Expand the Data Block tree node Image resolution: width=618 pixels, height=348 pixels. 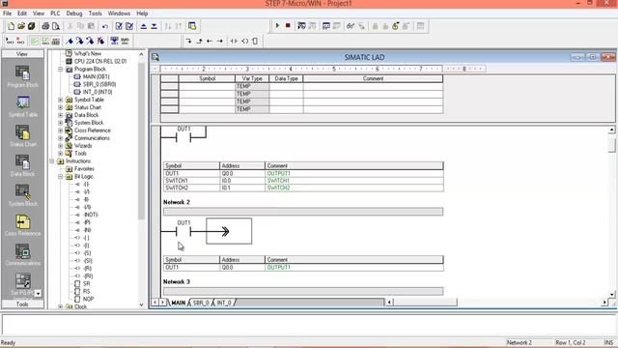pyautogui.click(x=61, y=115)
